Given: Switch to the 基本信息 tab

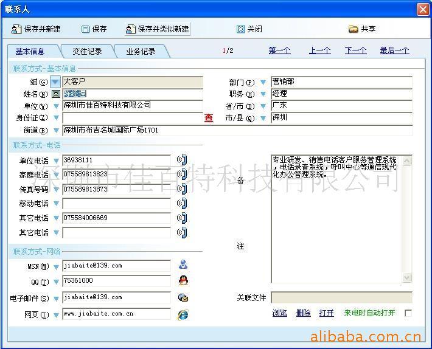Looking at the screenshot, I should pos(33,51).
